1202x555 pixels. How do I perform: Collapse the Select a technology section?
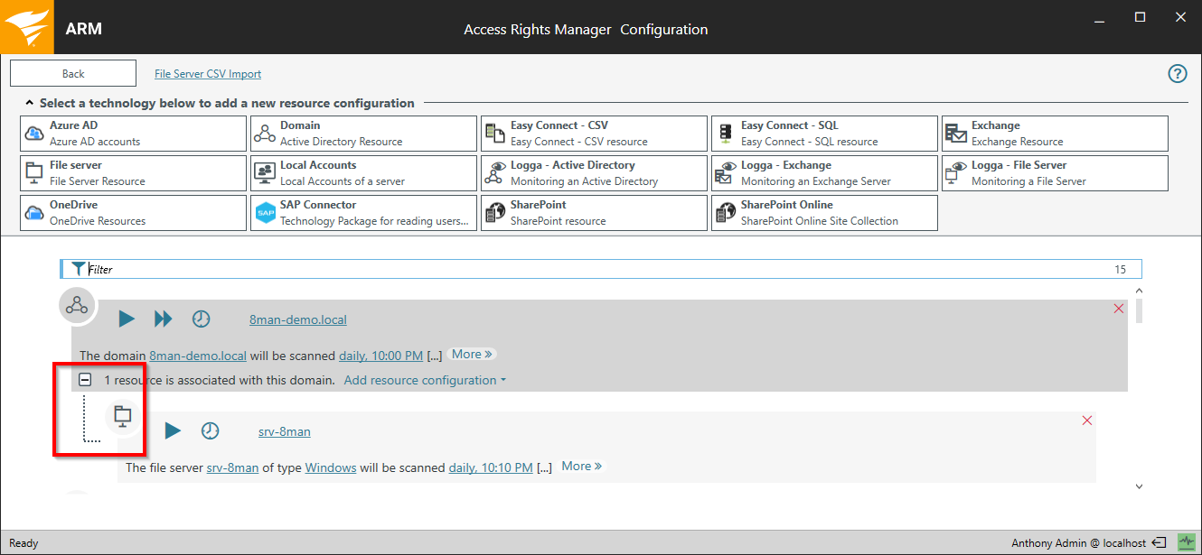pyautogui.click(x=30, y=103)
